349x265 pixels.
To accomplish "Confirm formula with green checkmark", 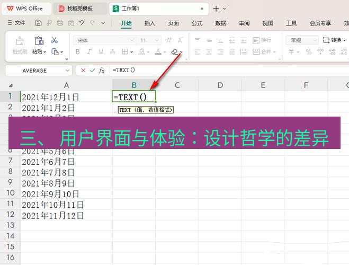I will (92, 70).
